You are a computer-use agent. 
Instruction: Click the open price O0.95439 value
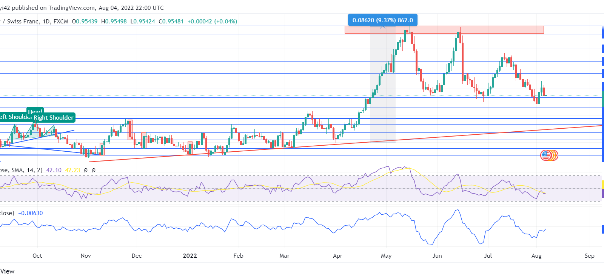[85, 22]
